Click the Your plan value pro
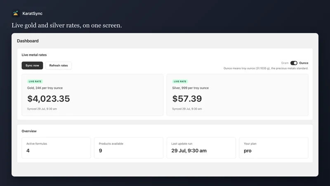The image size is (330, 186). coord(247,151)
